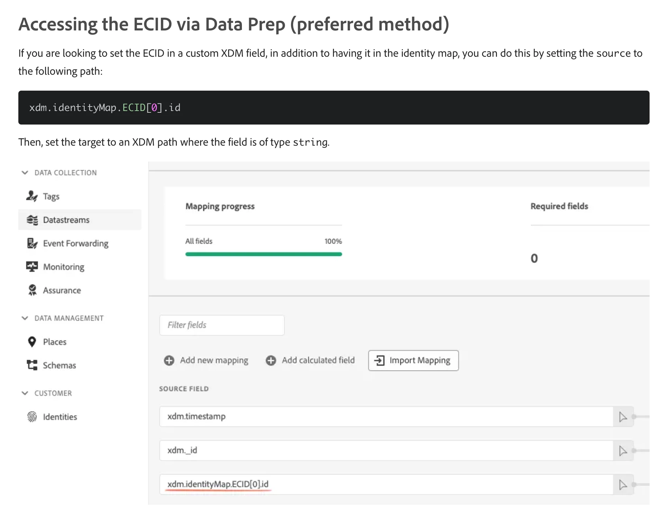
Task: Click the Identities fingerprint icon
Action: [32, 417]
